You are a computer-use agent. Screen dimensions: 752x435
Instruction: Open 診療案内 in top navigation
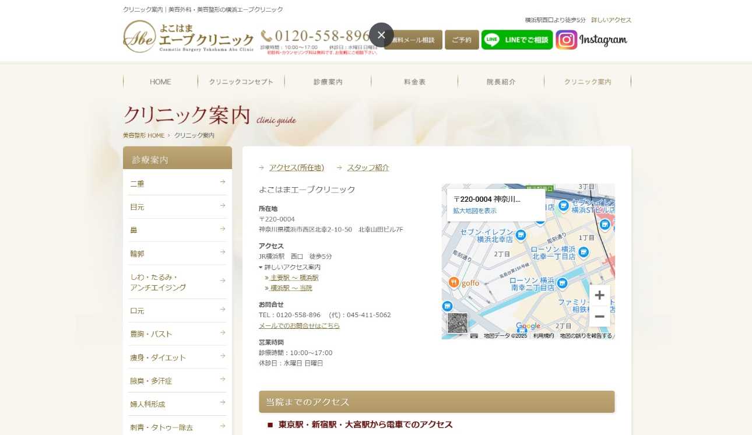click(328, 82)
